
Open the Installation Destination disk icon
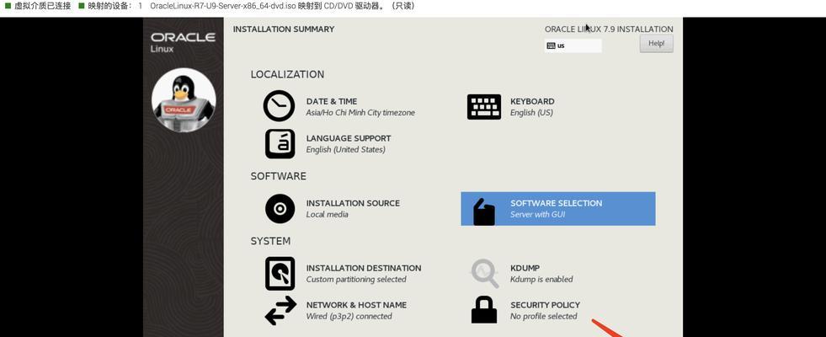(280, 273)
